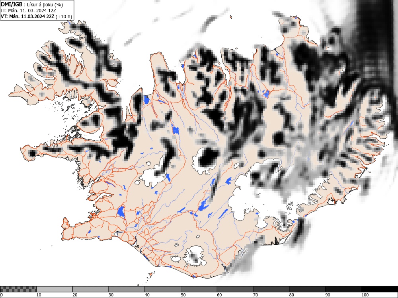The width and height of the screenshot is (398, 298).
Task: Click the title text 'DMI/IGB : Líkur á þoku (%)'
Action: 32,4
